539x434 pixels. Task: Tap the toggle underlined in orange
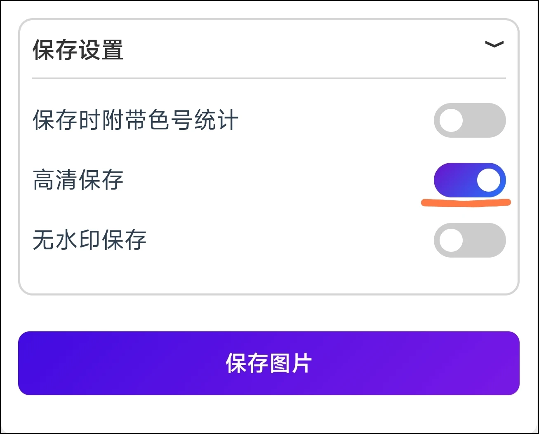point(470,180)
